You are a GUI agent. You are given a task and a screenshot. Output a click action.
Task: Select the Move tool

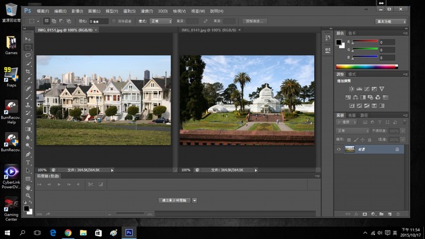[27, 39]
